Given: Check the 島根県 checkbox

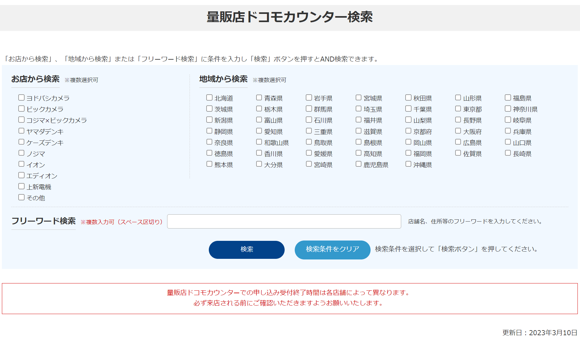Looking at the screenshot, I should (359, 142).
